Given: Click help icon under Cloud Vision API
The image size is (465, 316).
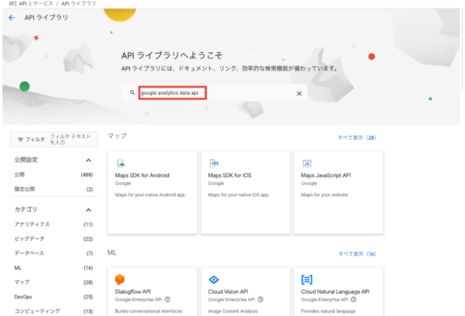Looking at the screenshot, I should click(x=261, y=299).
